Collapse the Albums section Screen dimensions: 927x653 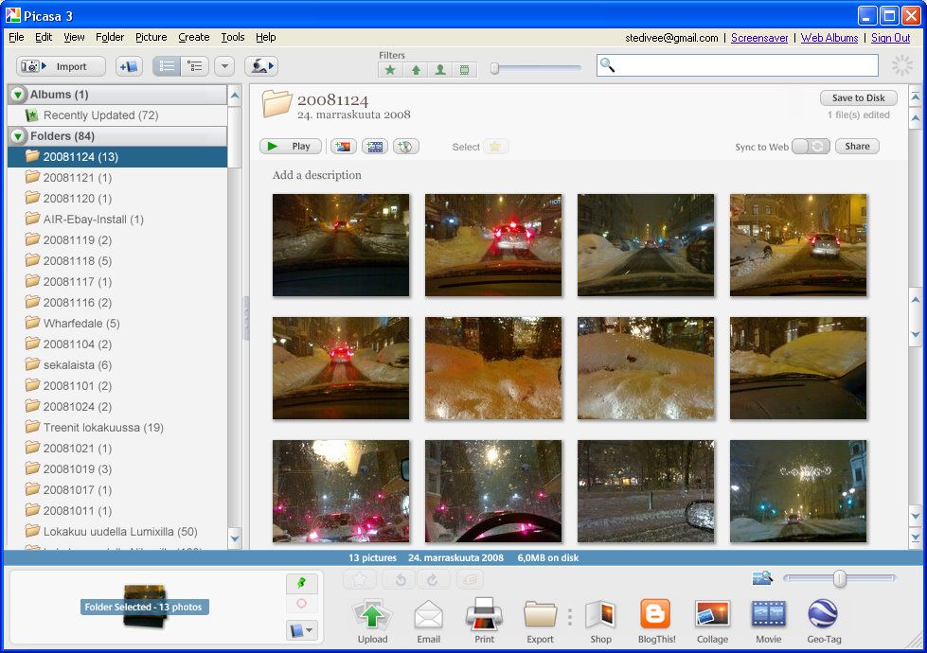[18, 95]
